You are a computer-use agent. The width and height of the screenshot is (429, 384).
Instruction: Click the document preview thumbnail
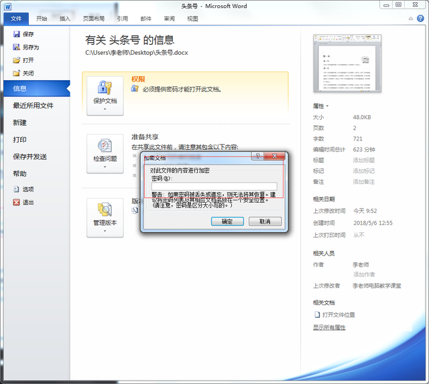pyautogui.click(x=347, y=64)
